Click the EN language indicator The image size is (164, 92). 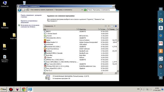138,89
